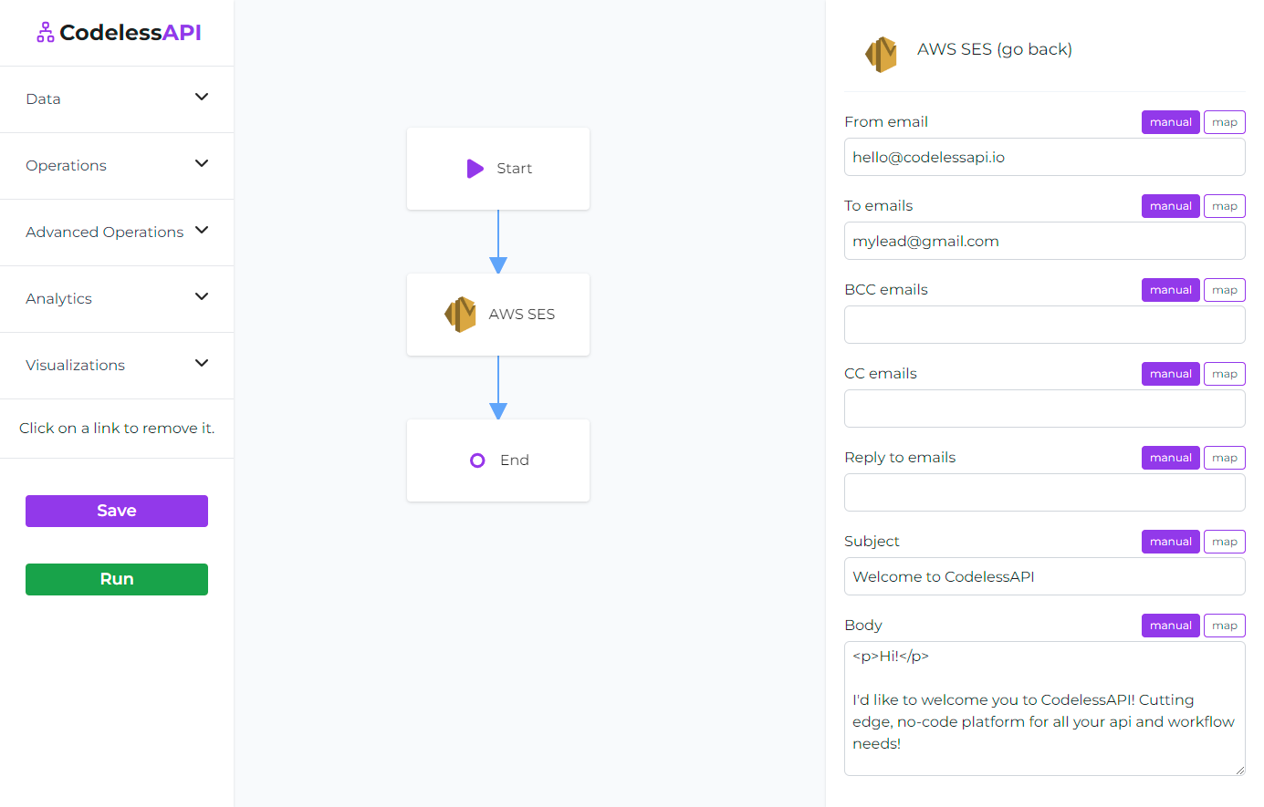Set Body mode to map
The image size is (1264, 807).
tap(1225, 626)
